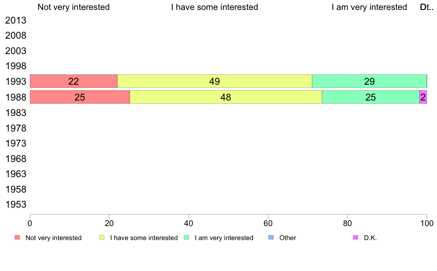Click the I have some interested column header

click(x=214, y=7)
